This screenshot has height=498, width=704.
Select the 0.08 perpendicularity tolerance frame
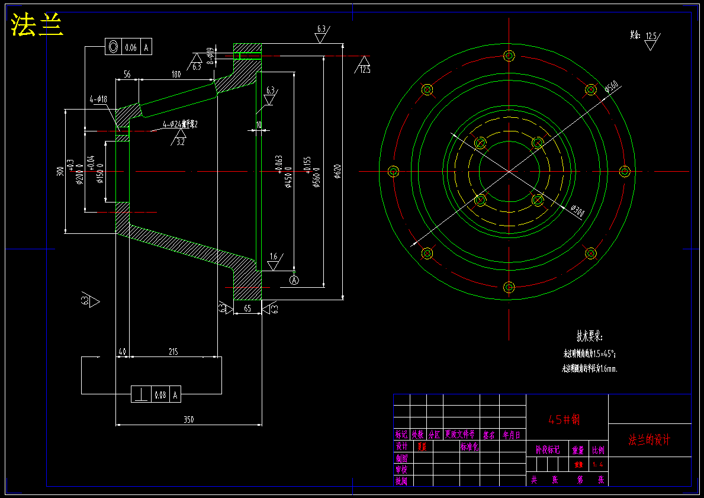156,394
